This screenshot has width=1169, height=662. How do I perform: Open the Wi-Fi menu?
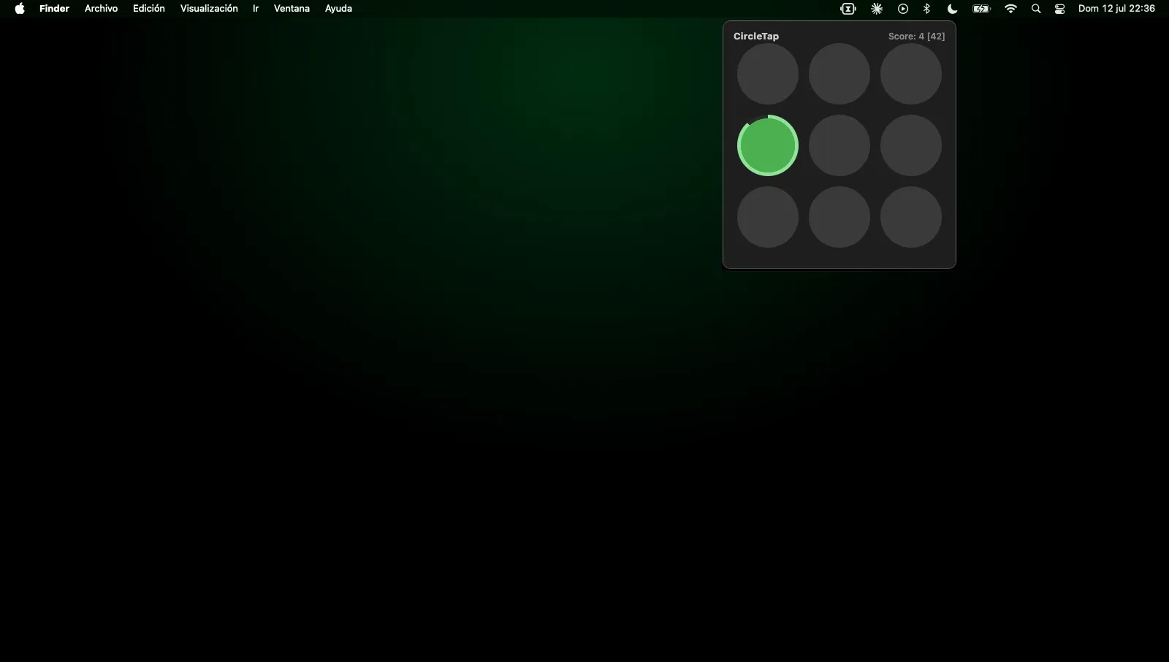1011,9
